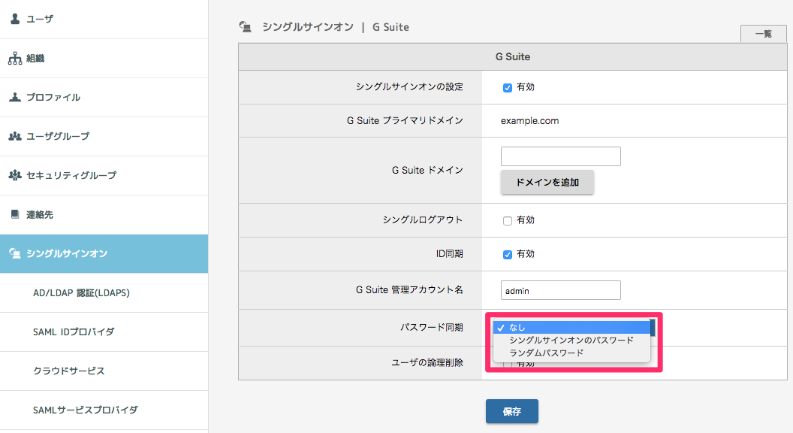Choose なし in password sync dropdown
The width and height of the screenshot is (793, 433).
pos(571,328)
